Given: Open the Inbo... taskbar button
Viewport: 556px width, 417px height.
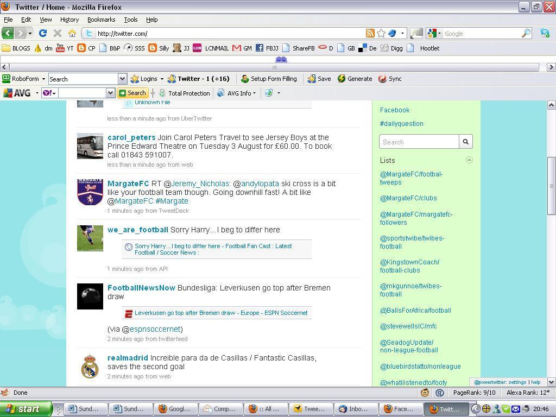Looking at the screenshot, I should [x=356, y=409].
